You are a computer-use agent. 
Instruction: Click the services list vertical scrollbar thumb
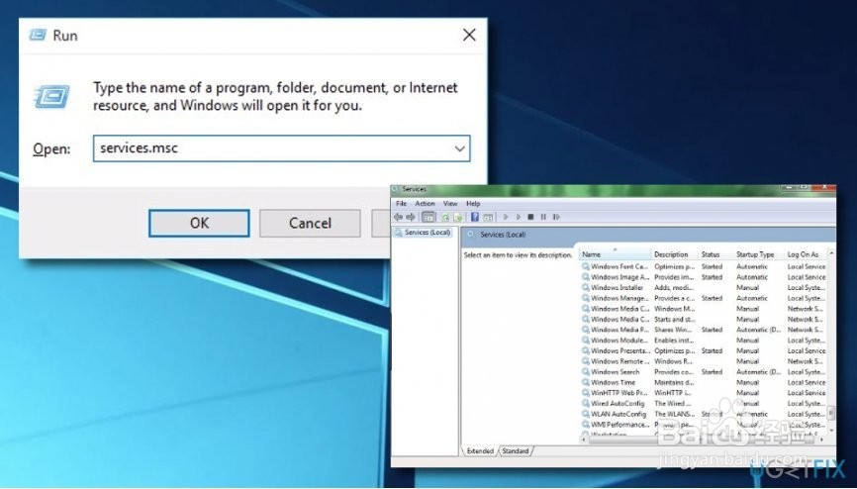click(831, 413)
